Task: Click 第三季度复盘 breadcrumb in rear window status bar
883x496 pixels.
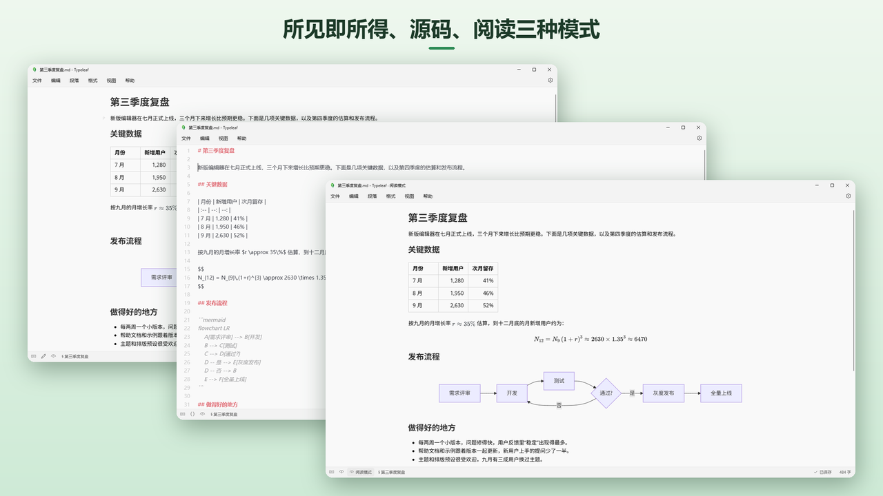Action: point(75,356)
